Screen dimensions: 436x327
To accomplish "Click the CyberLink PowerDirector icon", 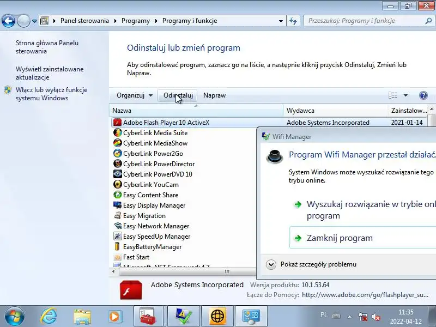I will [x=117, y=164].
